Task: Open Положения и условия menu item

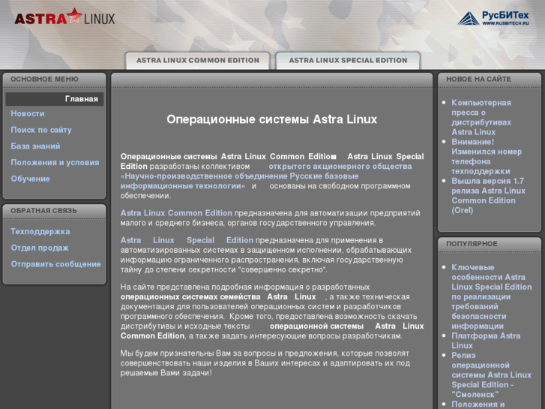Action: 55,163
